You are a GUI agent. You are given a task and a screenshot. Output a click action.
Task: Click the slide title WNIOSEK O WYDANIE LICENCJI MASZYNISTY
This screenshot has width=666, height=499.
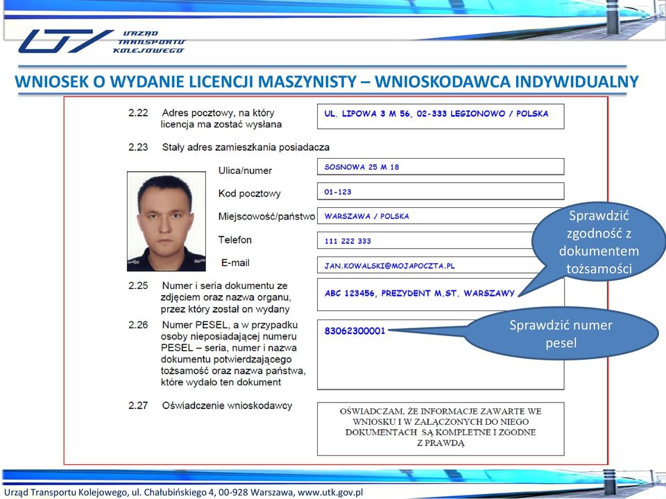[327, 82]
